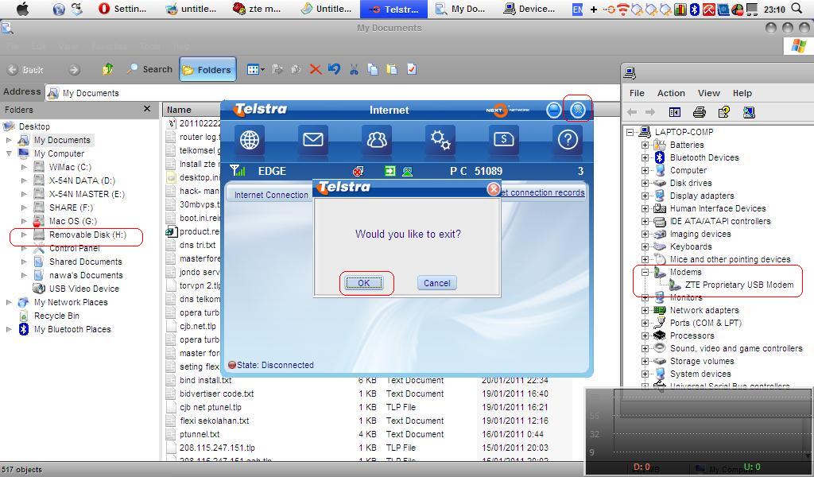814x477 pixels.
Task: Click show/hide console tree icon in Device Manager
Action: coord(674,112)
